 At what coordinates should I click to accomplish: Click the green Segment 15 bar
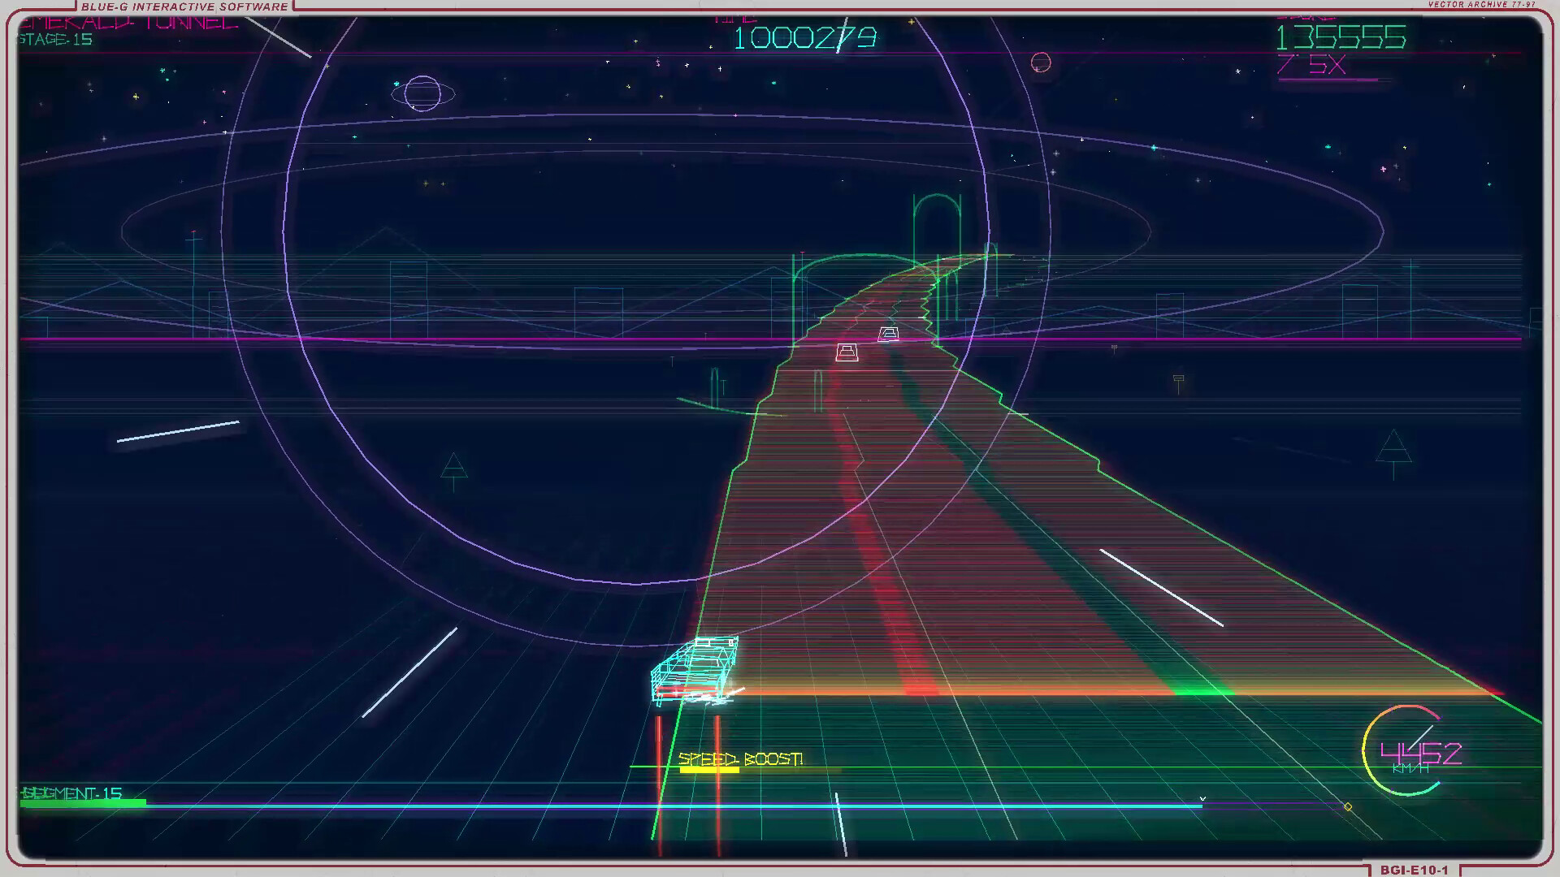tap(84, 803)
